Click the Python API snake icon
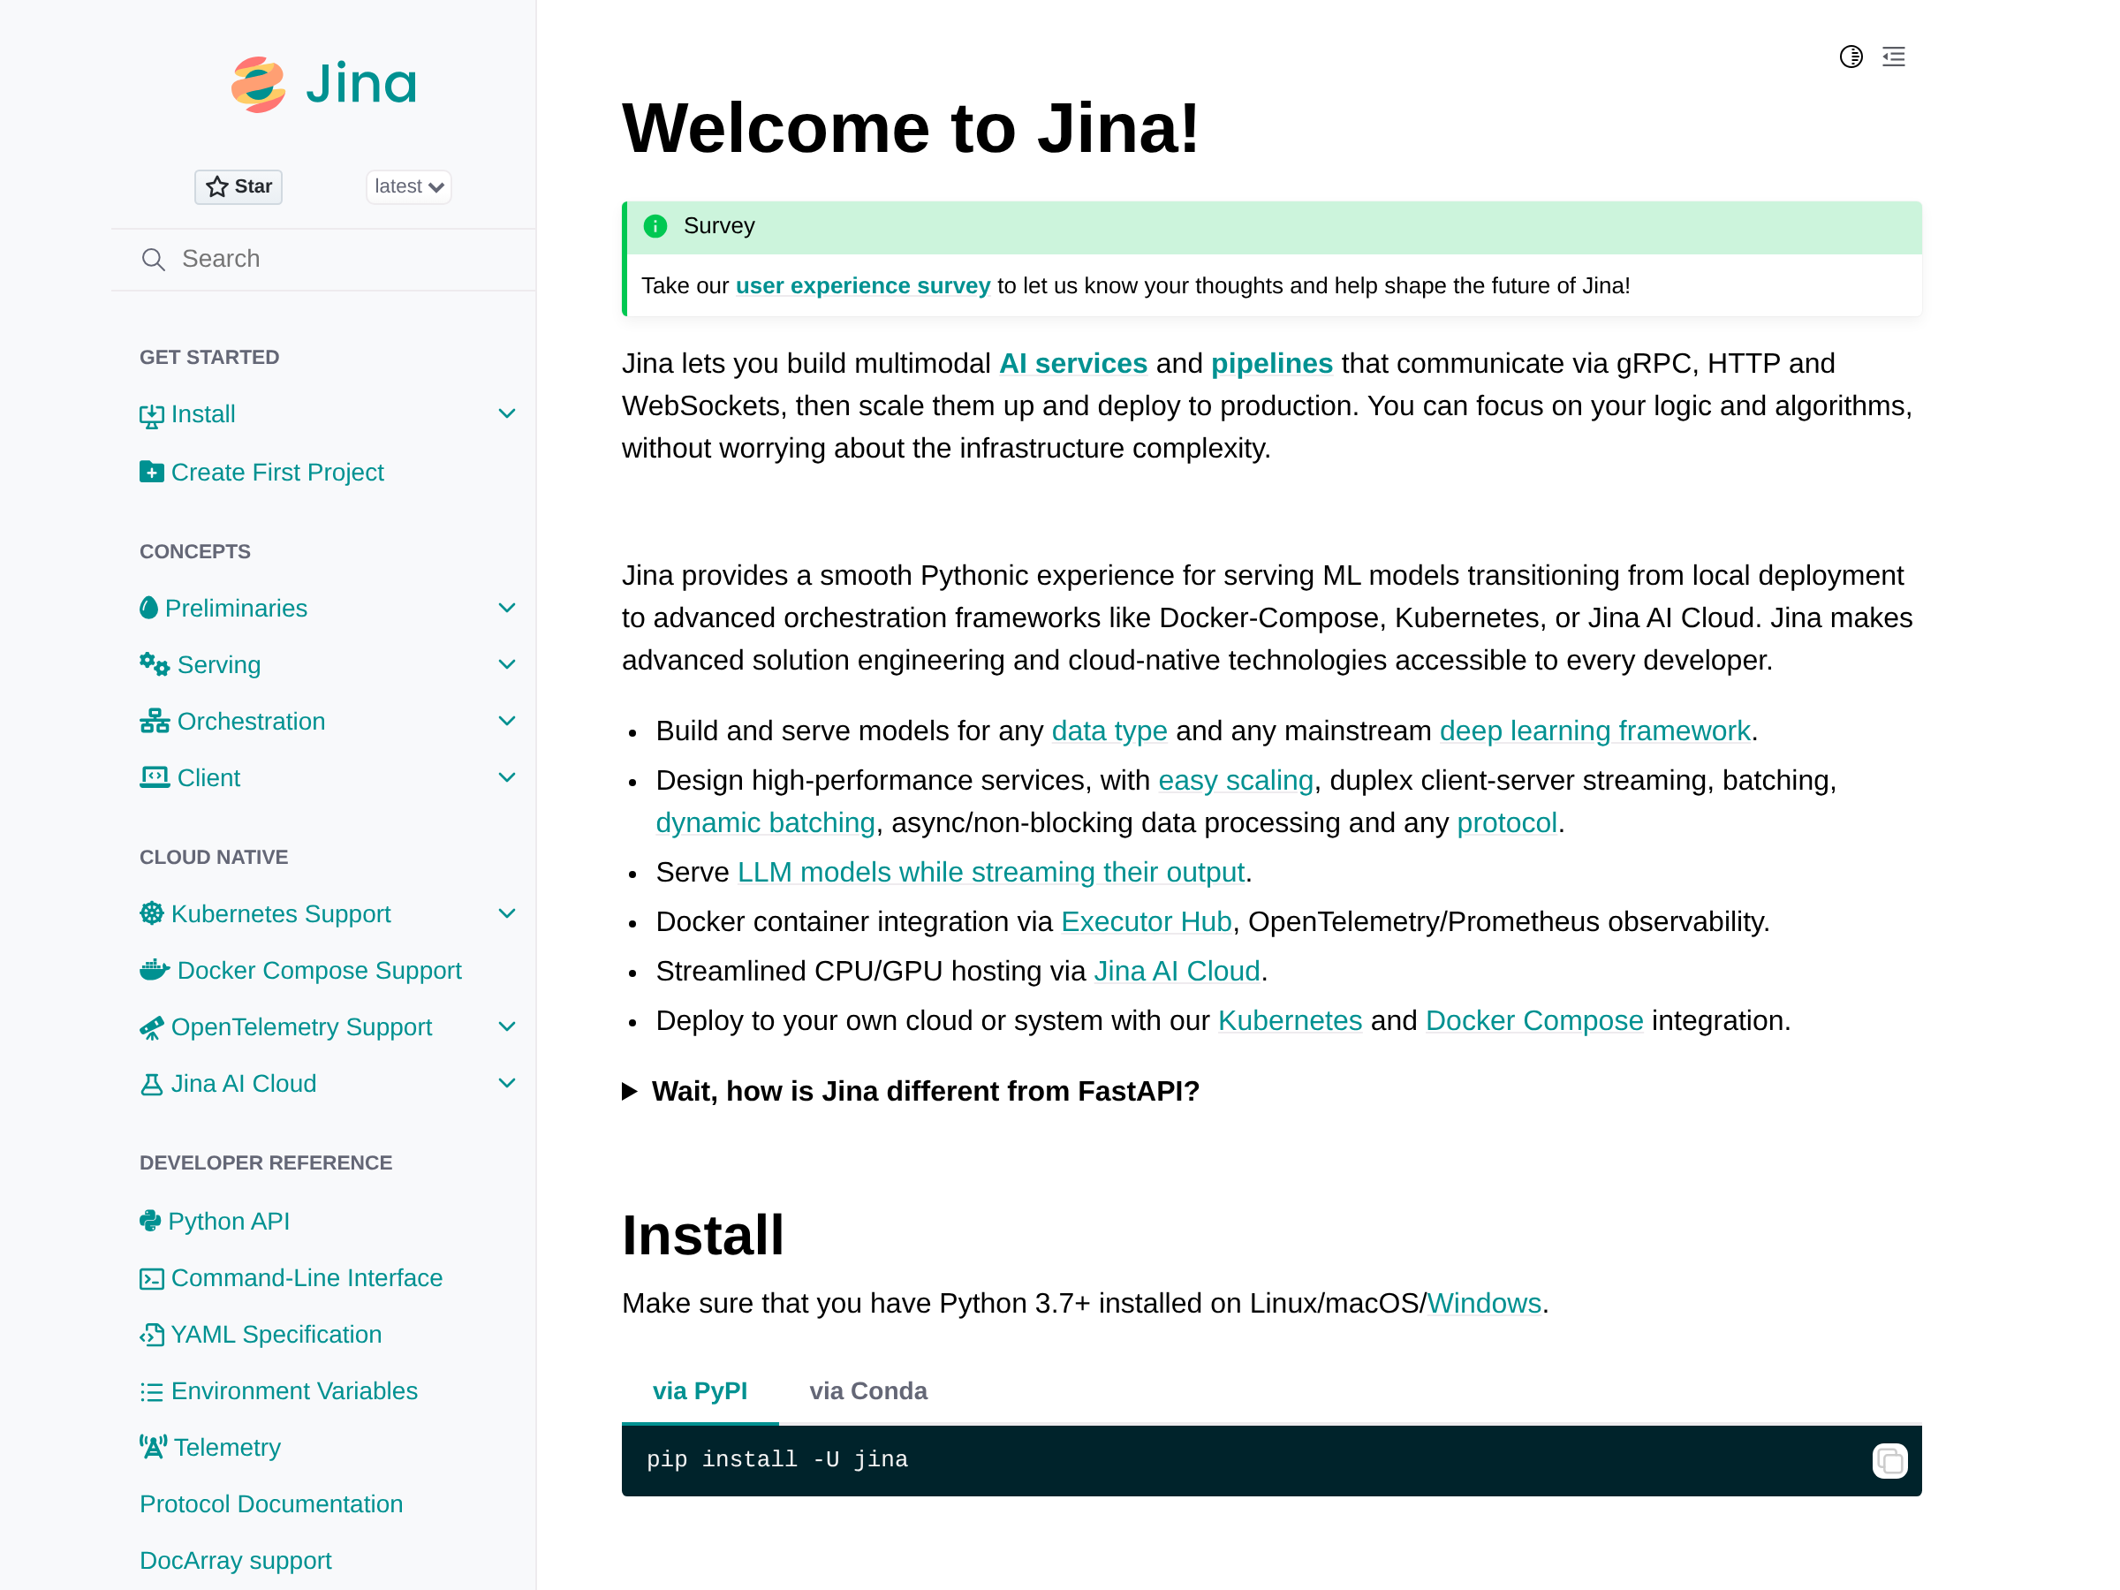The height and width of the screenshot is (1590, 2120). [150, 1221]
